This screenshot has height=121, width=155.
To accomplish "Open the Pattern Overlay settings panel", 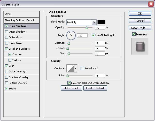I will [18, 83].
